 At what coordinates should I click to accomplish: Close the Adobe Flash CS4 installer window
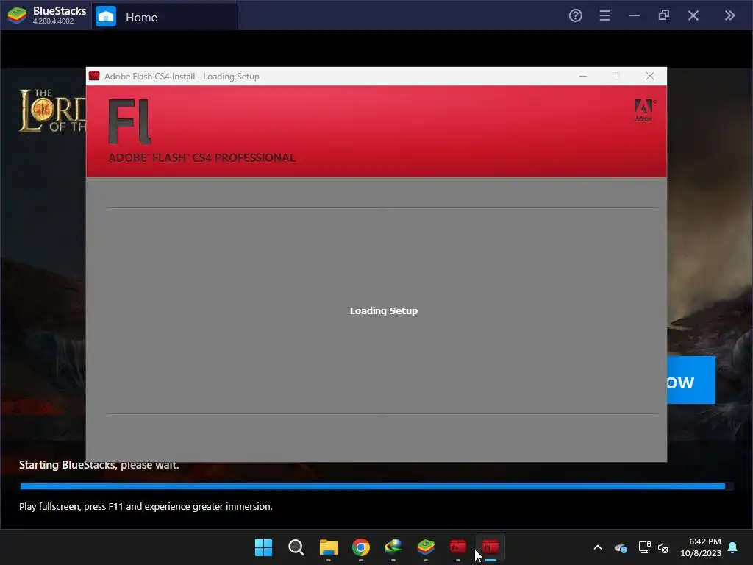point(650,76)
